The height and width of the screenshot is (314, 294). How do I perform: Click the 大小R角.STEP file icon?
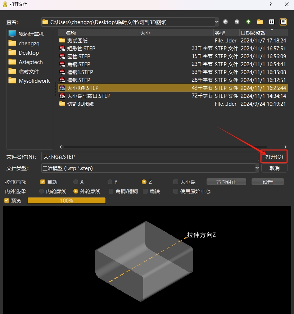pos(62,88)
